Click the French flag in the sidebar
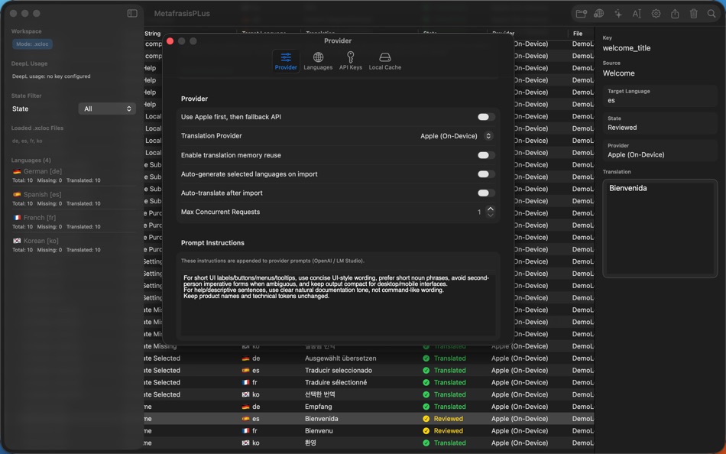This screenshot has height=454, width=726. [x=17, y=218]
